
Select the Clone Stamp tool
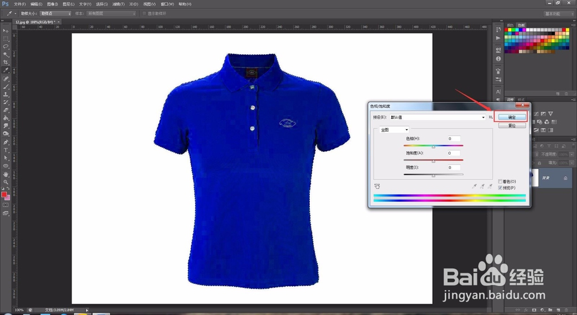[x=6, y=95]
